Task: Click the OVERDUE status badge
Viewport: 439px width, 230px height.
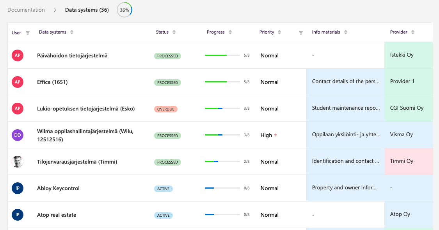Action: tap(166, 109)
